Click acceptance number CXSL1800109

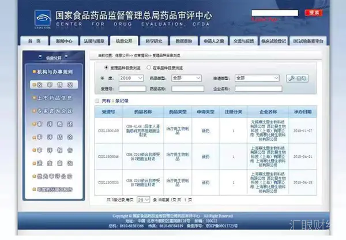(x=108, y=131)
